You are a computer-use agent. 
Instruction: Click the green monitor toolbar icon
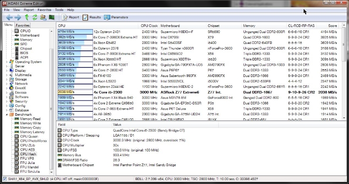pos(51,17)
